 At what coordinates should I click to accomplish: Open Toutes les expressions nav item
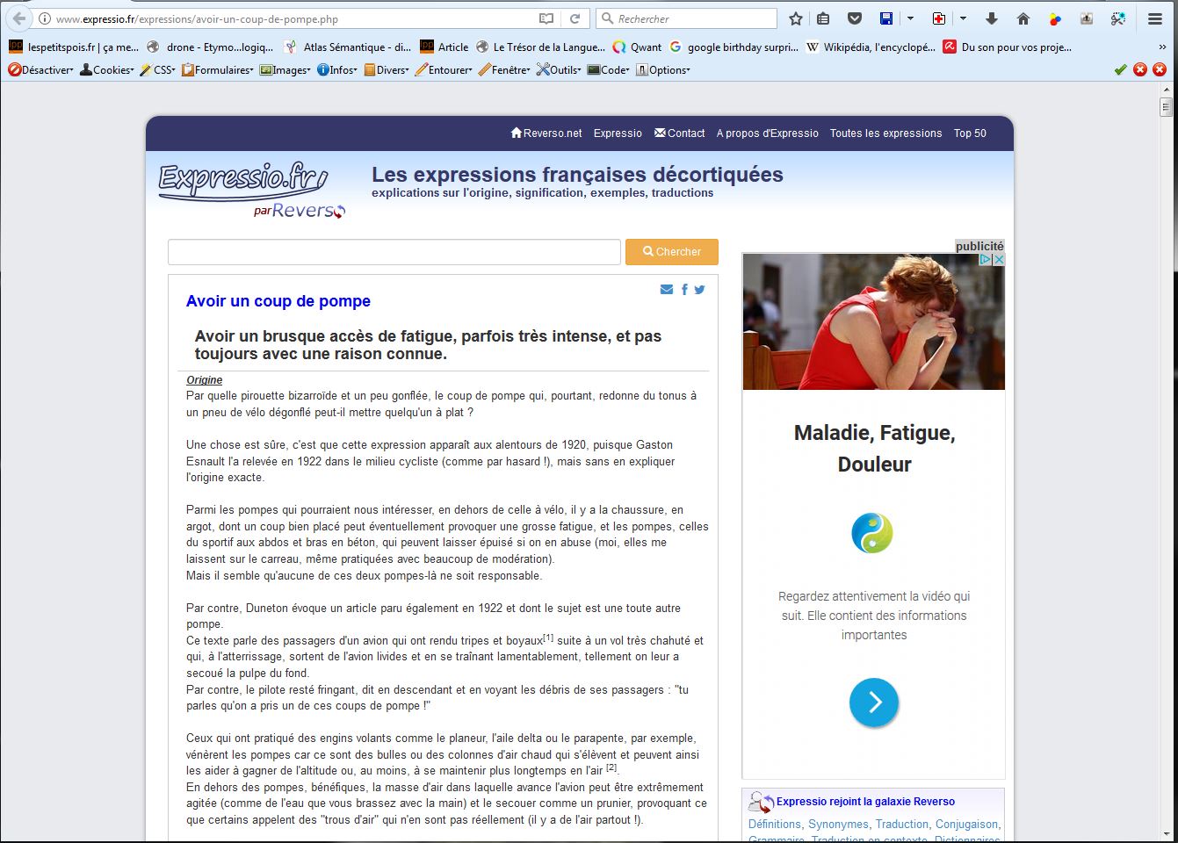click(885, 133)
